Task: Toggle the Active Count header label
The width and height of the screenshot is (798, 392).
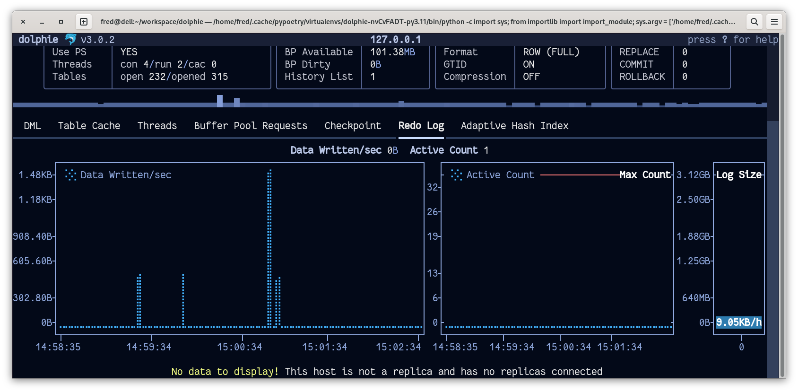Action: (x=443, y=150)
